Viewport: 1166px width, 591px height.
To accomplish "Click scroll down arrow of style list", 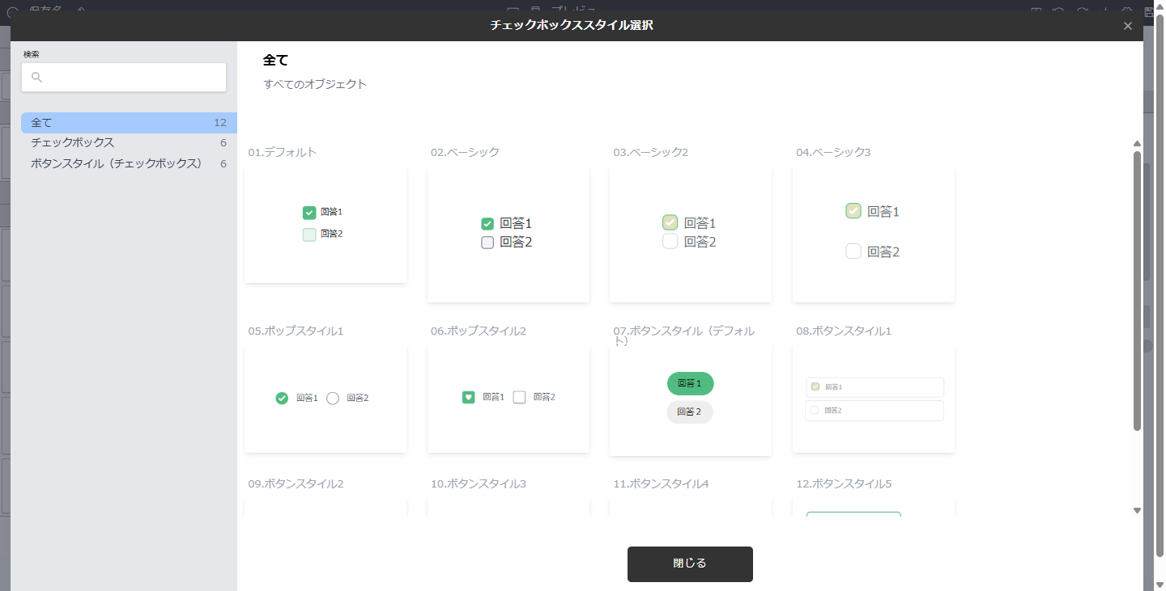I will (1137, 510).
